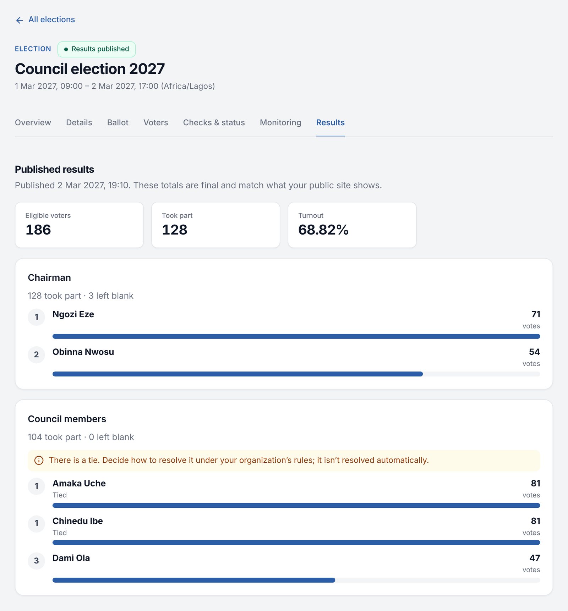Select the Results tab

331,123
